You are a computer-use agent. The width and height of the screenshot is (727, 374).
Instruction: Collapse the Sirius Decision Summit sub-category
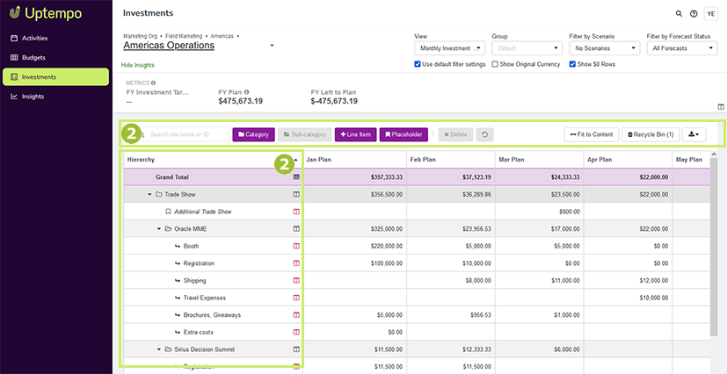(159, 349)
